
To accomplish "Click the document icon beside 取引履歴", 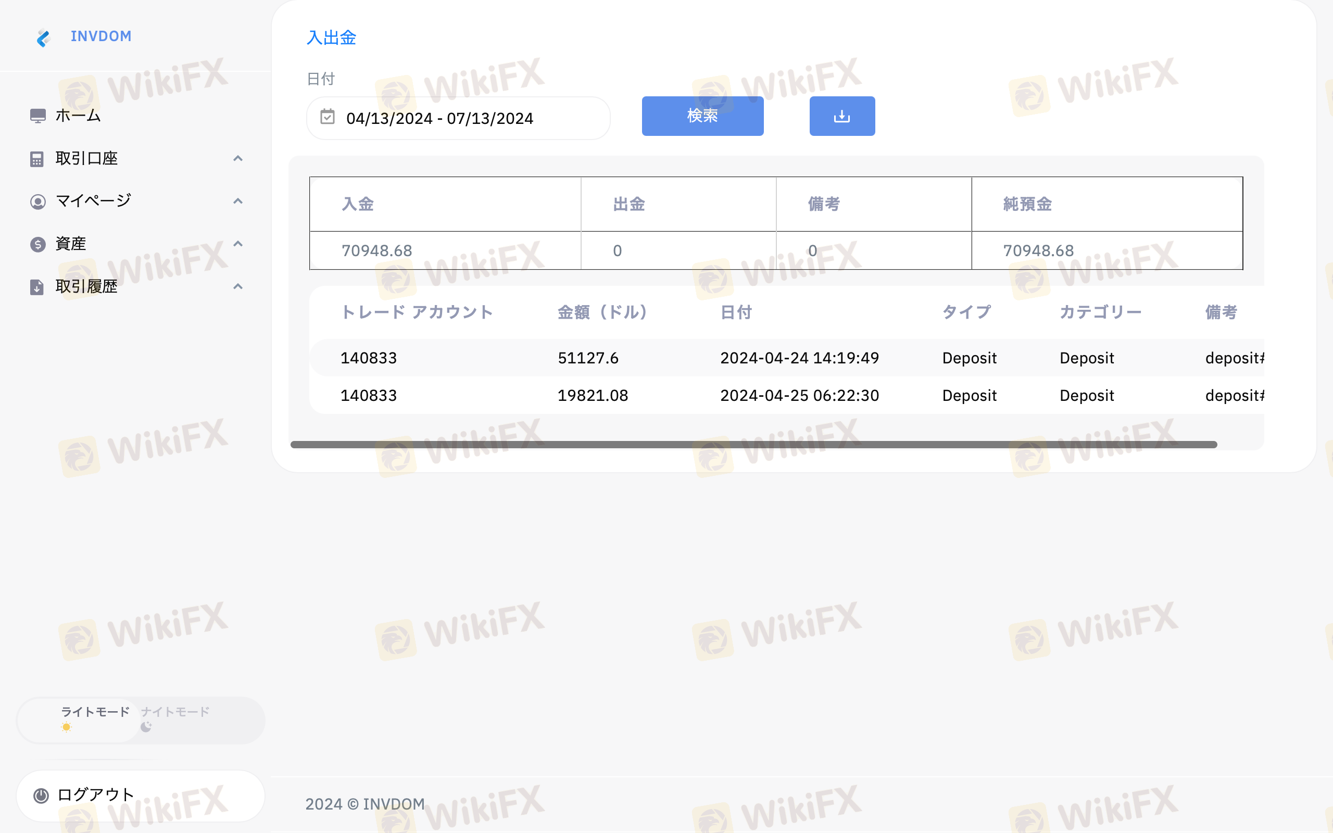I will (x=37, y=287).
